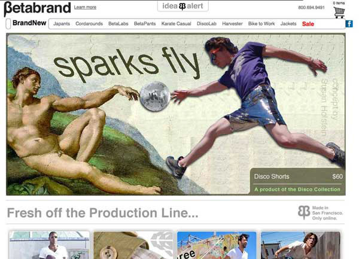This screenshot has height=259, width=359.
Task: Follow the Disco Collection product link
Action: pyautogui.click(x=297, y=189)
